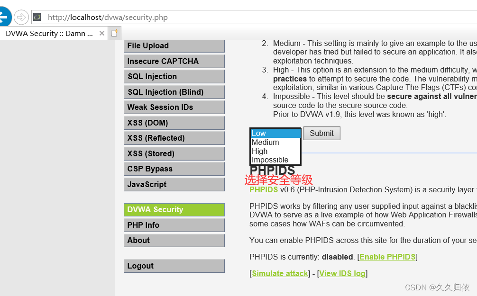Select Weak Session IDs menu entry
The width and height of the screenshot is (477, 296).
tap(174, 108)
